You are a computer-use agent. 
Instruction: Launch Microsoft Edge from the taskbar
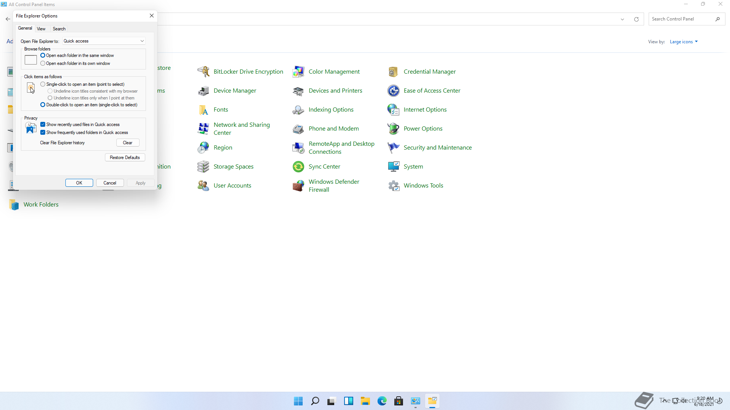pos(382,401)
